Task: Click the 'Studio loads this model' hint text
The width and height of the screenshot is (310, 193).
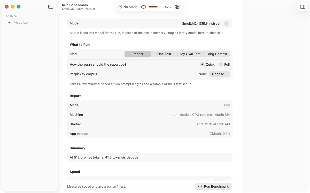Action: point(147,33)
